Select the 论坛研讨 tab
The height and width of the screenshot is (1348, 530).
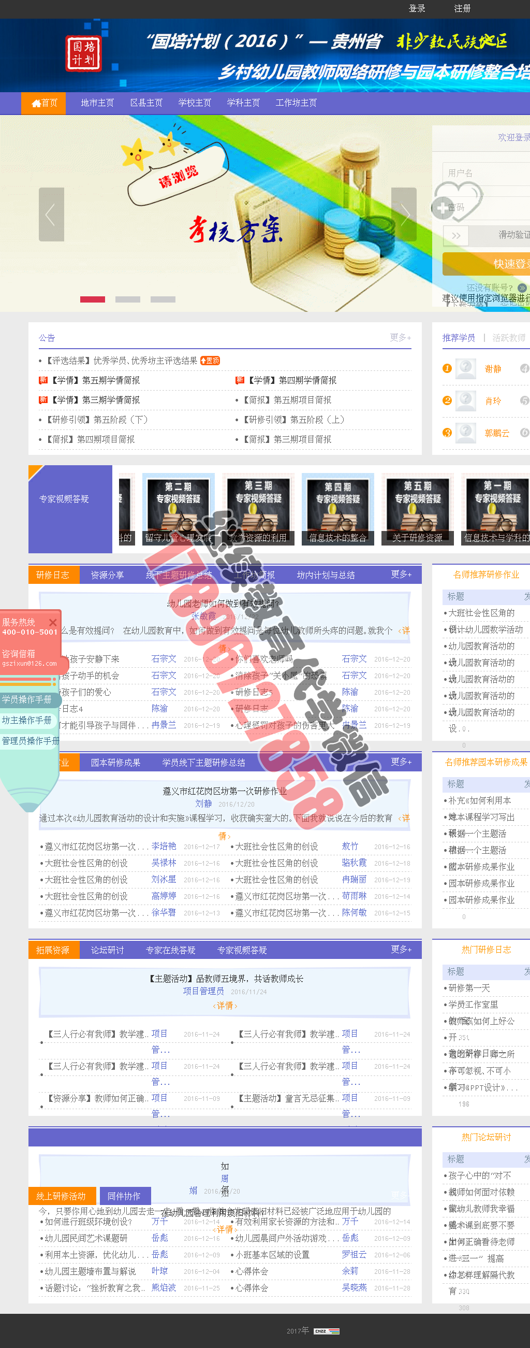point(107,950)
